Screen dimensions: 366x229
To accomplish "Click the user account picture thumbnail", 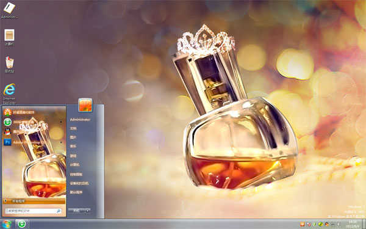I will [x=85, y=105].
